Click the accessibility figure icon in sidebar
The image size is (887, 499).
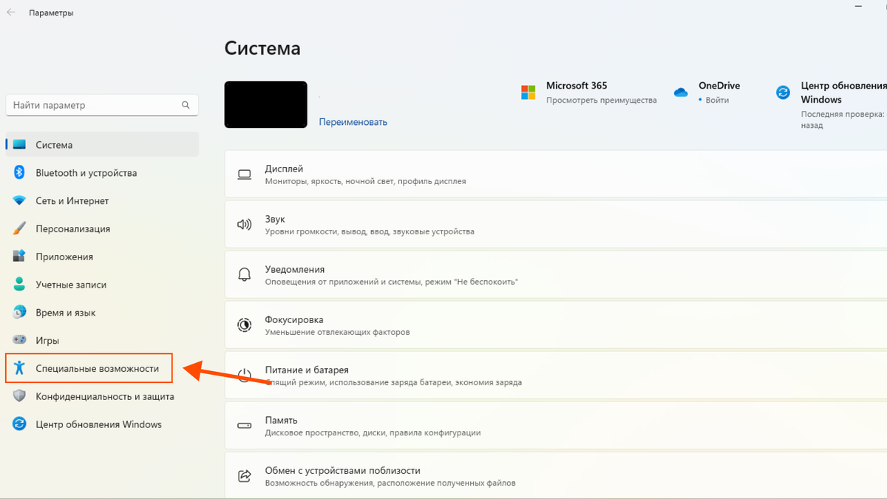point(20,368)
